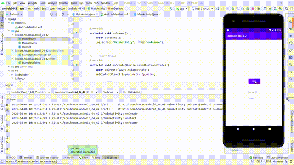Expand the java (generated) folder
This screenshot has height=165, width=294.
coord(9,66)
